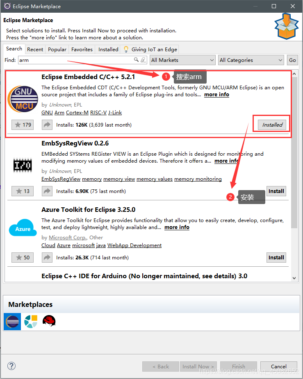Open more info for Eclipse Embedded C/C++
Viewport: 303px width, 379px height.
216,95
